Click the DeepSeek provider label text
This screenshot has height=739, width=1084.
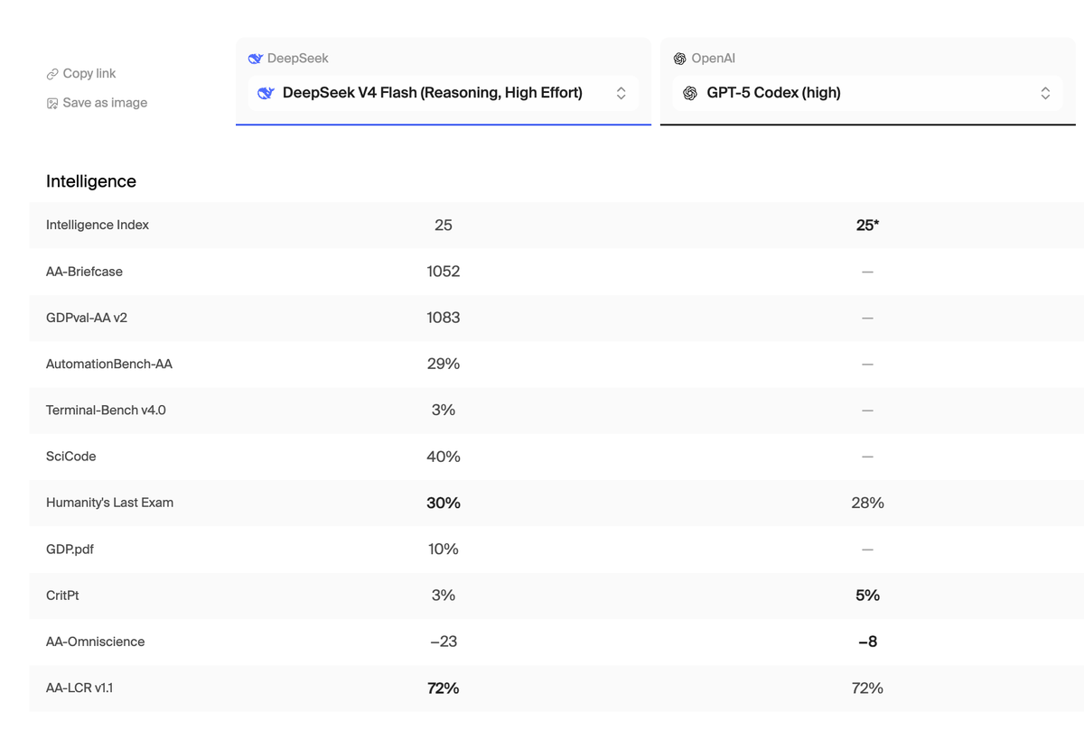tap(298, 59)
